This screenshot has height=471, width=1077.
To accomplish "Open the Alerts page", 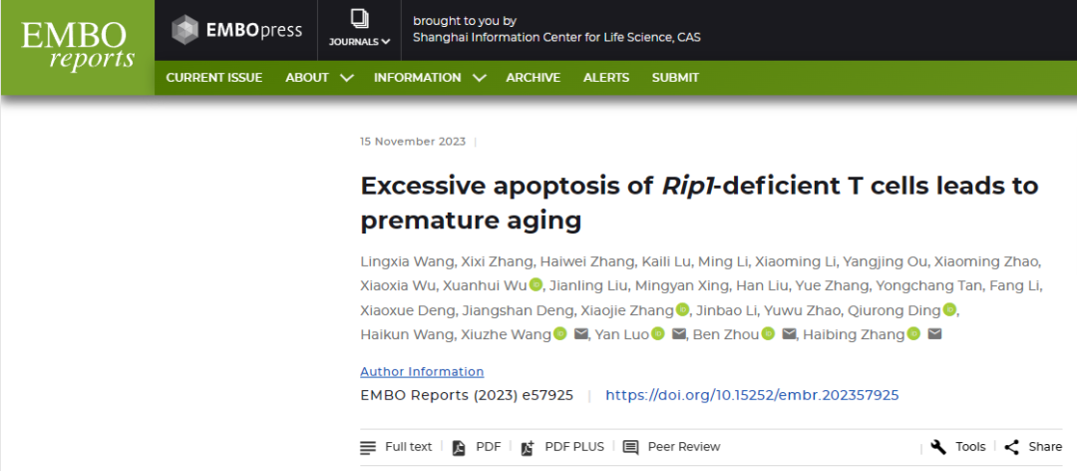I will point(606,78).
